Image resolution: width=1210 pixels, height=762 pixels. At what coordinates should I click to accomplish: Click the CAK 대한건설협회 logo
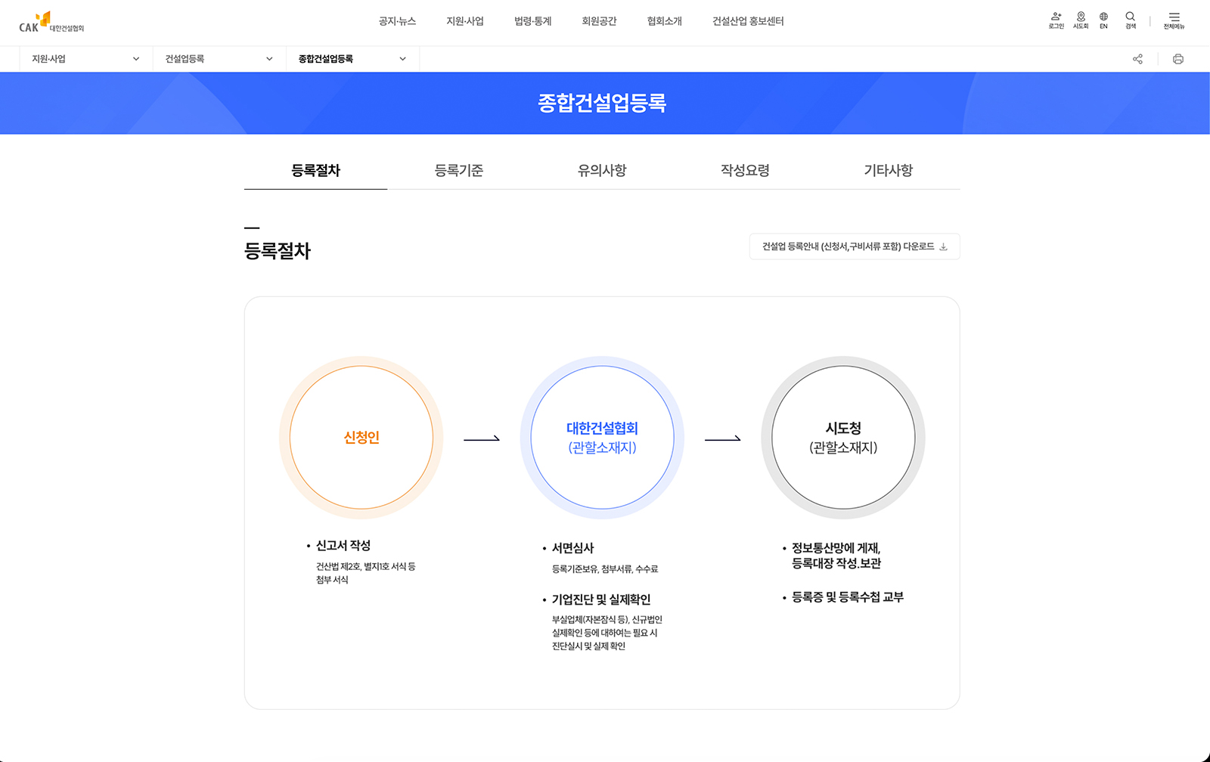click(51, 22)
